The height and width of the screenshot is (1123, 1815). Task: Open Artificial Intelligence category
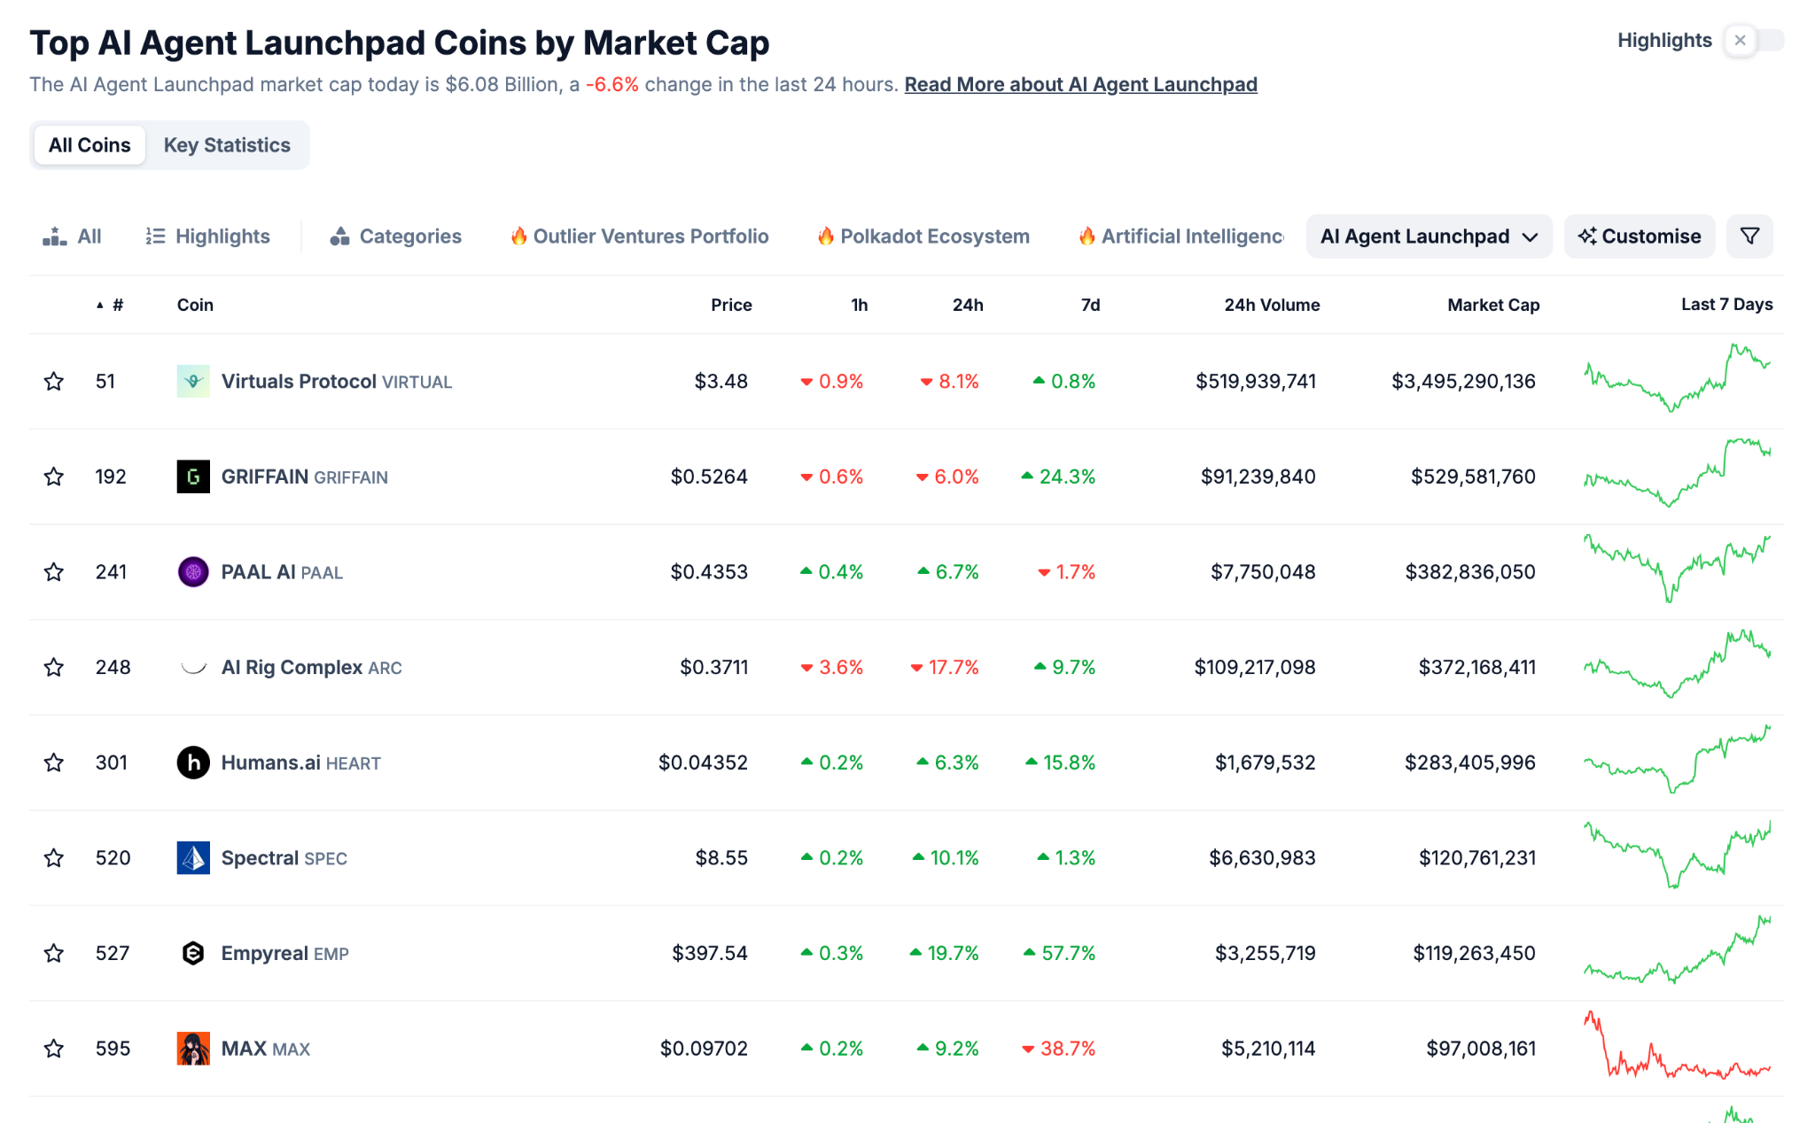1180,236
